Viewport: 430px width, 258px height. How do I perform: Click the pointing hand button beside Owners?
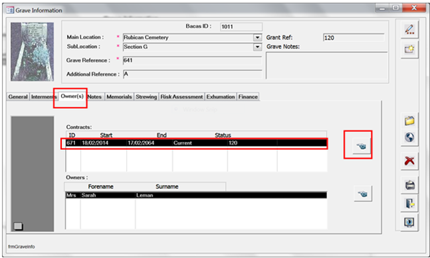pyautogui.click(x=363, y=194)
